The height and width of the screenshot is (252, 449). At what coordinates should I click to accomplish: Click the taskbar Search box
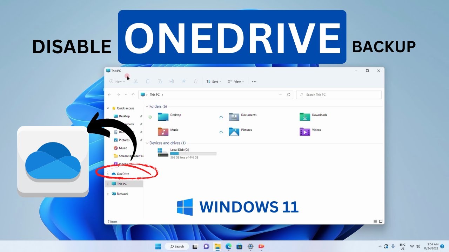[177, 246]
